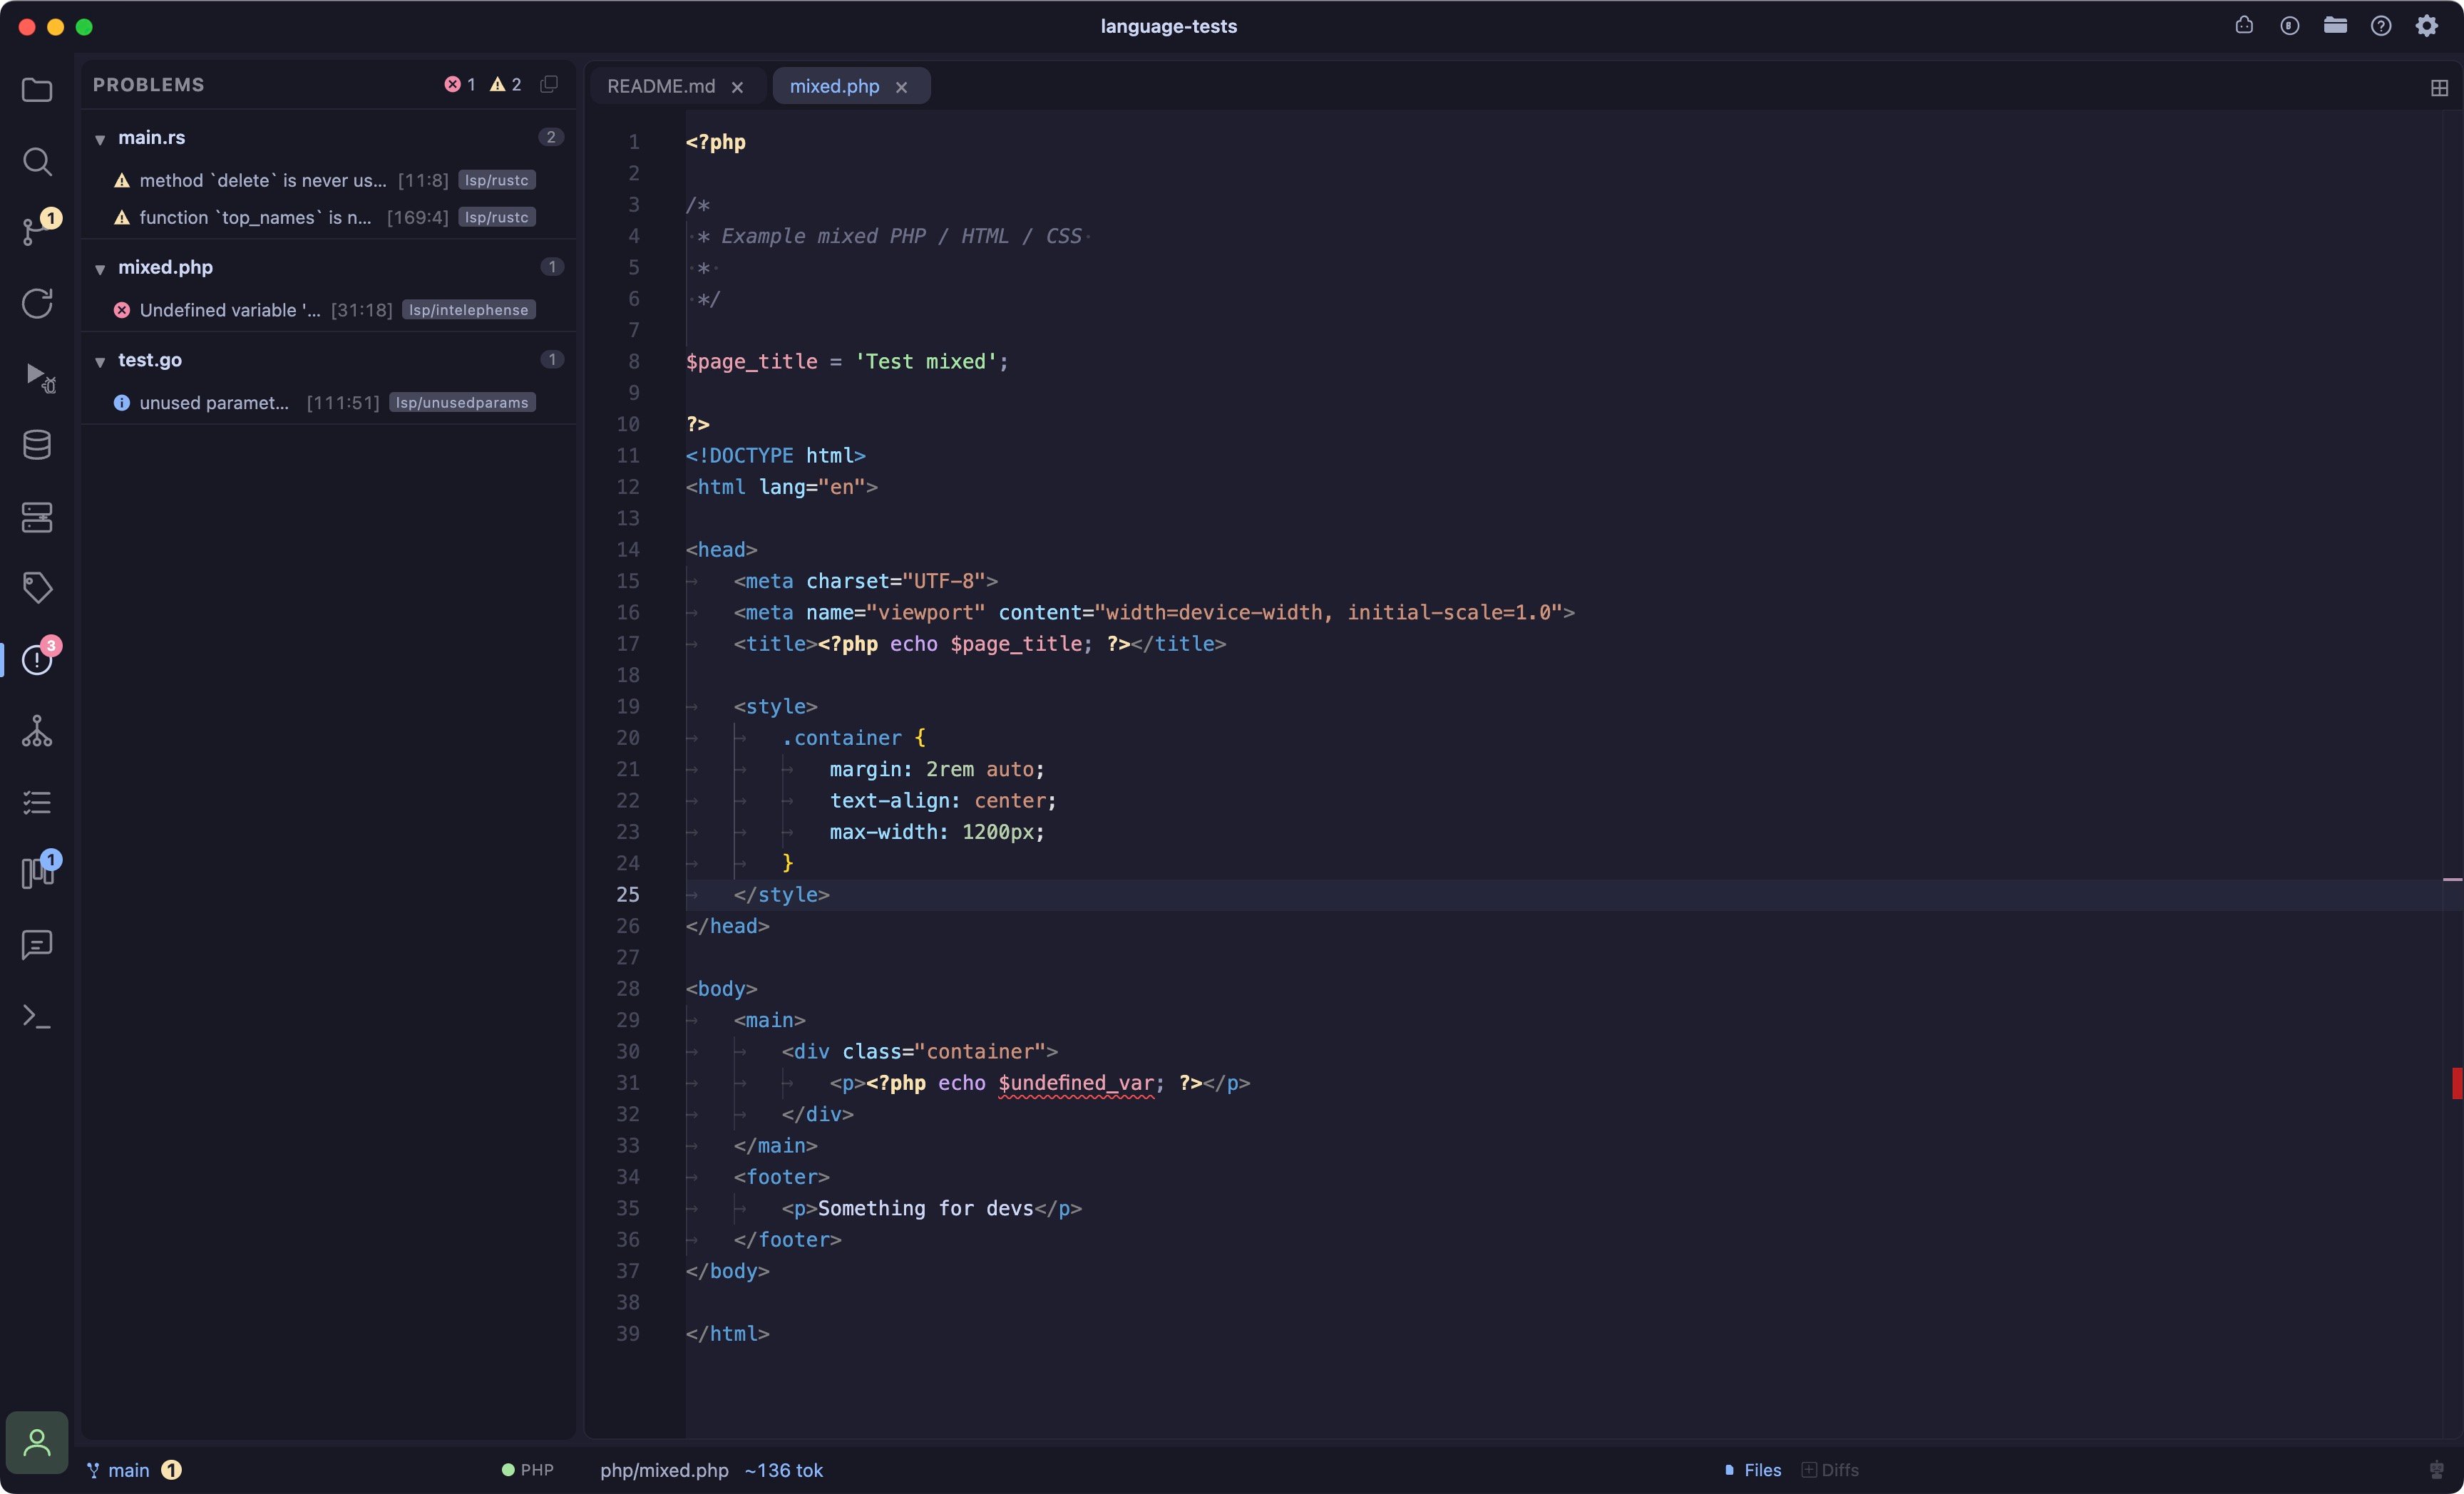Click the copy problems icon in Problems header

(x=549, y=84)
